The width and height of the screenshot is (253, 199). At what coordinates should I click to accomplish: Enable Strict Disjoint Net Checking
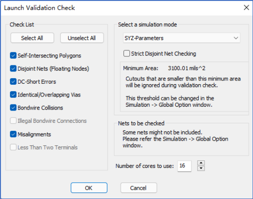coord(127,54)
